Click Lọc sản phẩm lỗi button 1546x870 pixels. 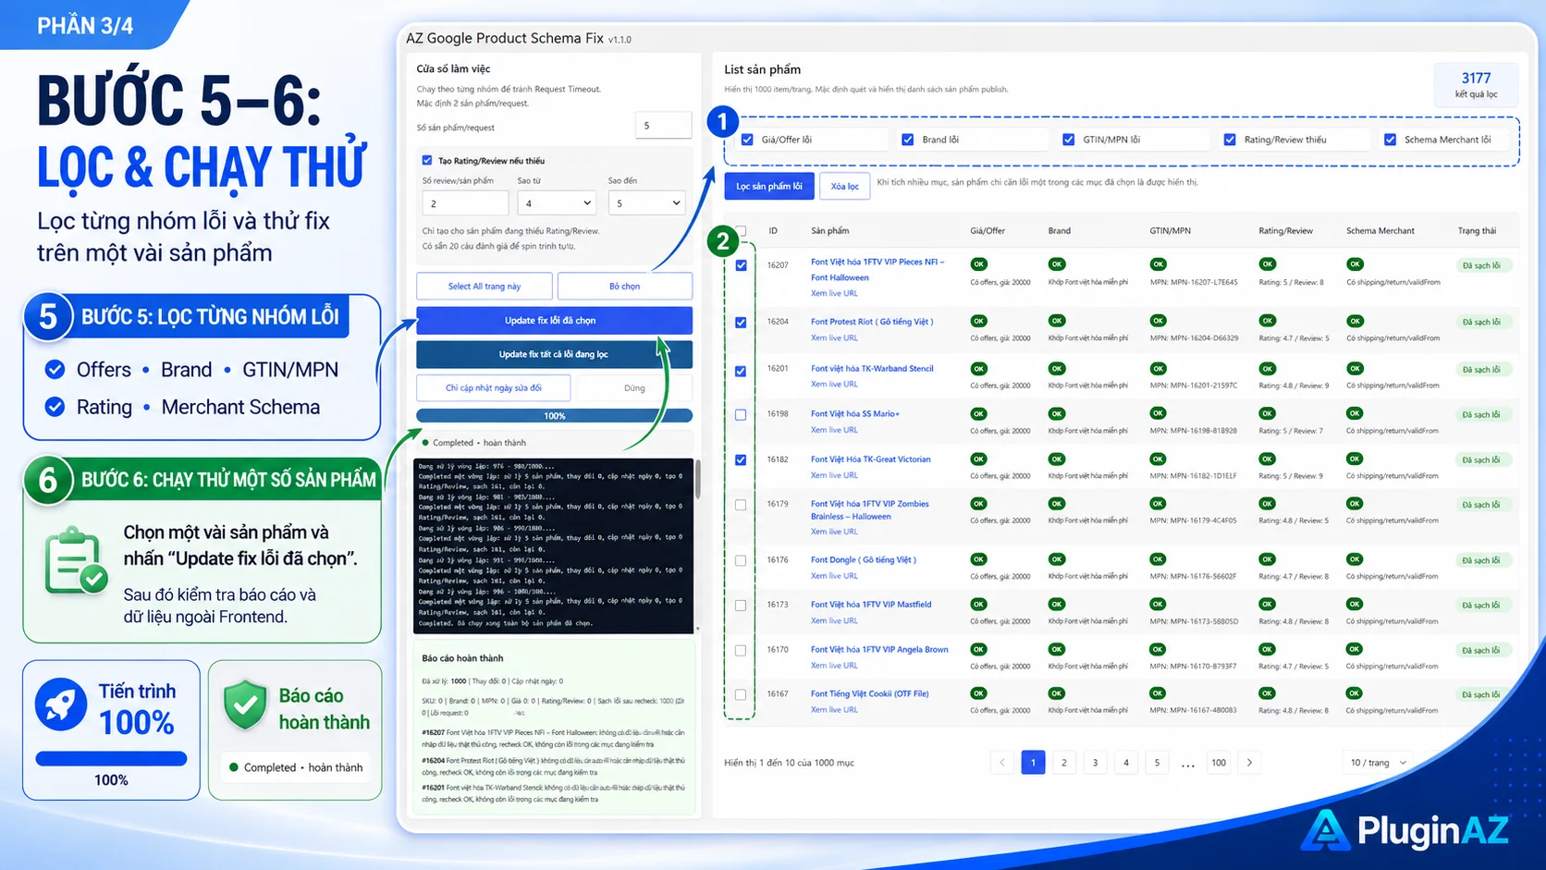tap(769, 186)
